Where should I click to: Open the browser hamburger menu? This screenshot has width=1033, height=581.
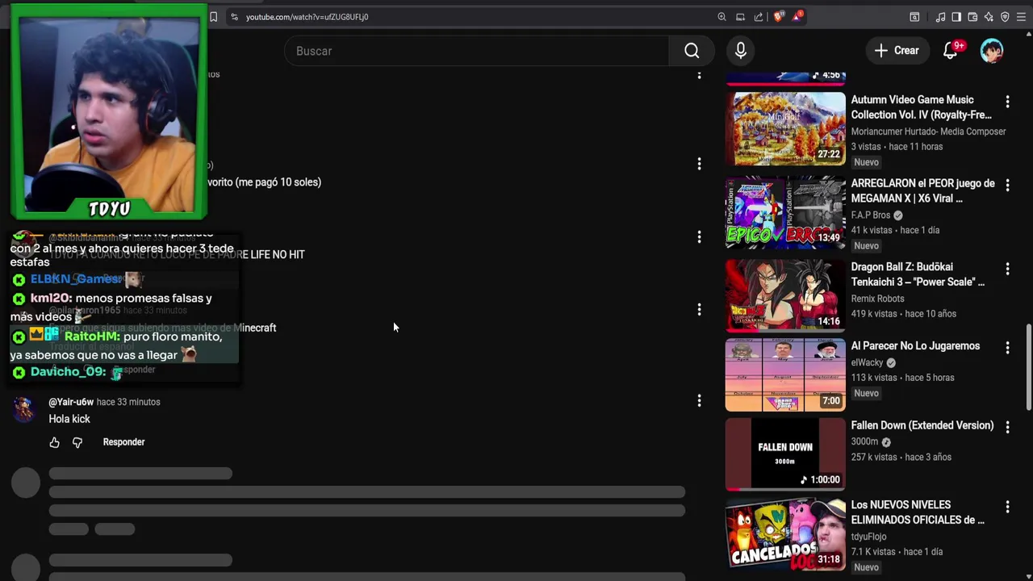point(1021,17)
